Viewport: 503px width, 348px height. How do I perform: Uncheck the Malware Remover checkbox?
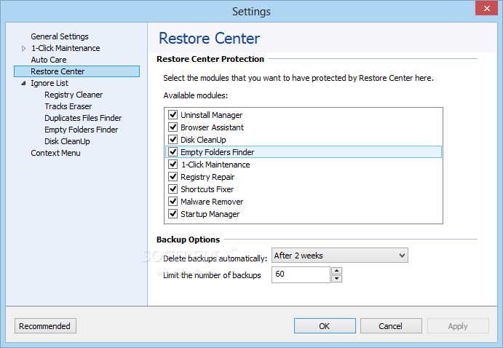[x=173, y=201]
